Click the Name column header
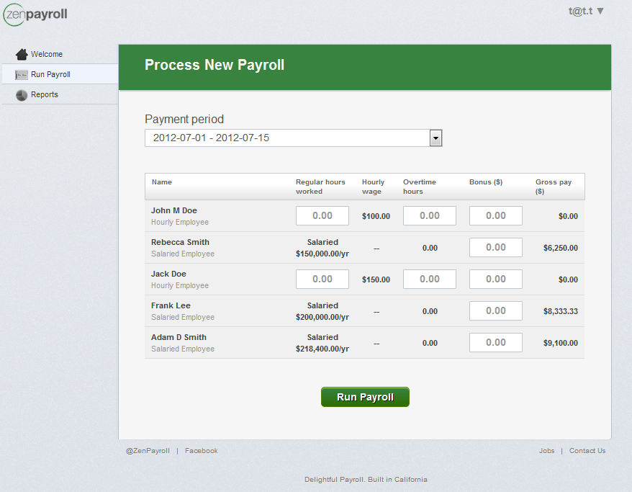 pyautogui.click(x=162, y=182)
